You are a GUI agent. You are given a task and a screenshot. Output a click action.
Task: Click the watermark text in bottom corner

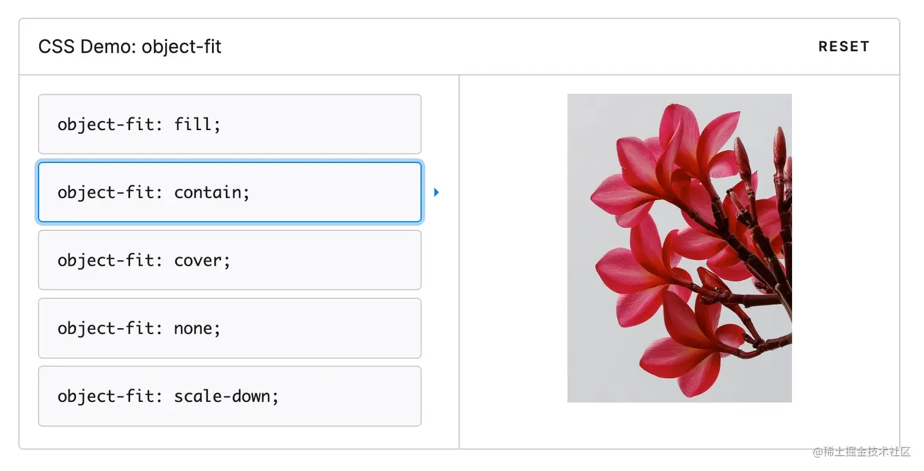[x=862, y=453]
